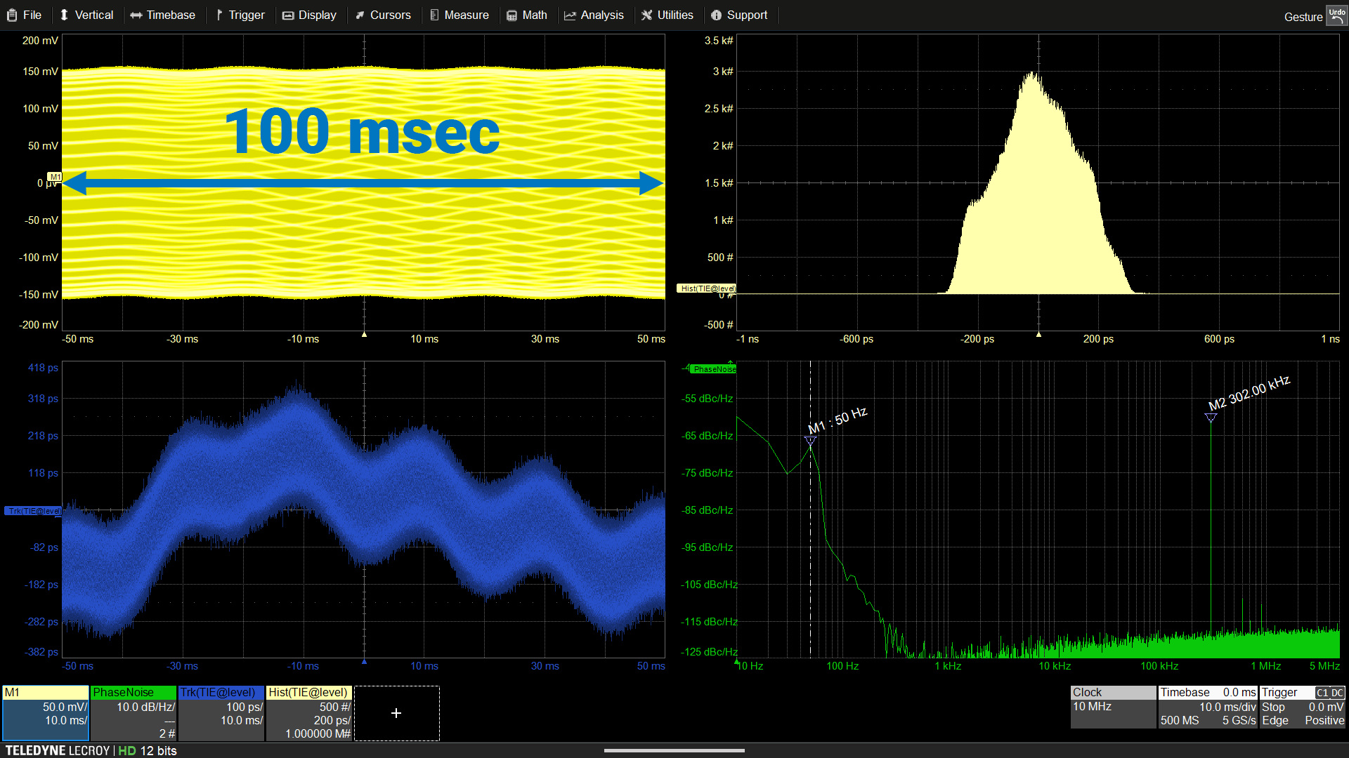1349x758 pixels.
Task: Expand the Timebase menu
Action: [x=163, y=15]
